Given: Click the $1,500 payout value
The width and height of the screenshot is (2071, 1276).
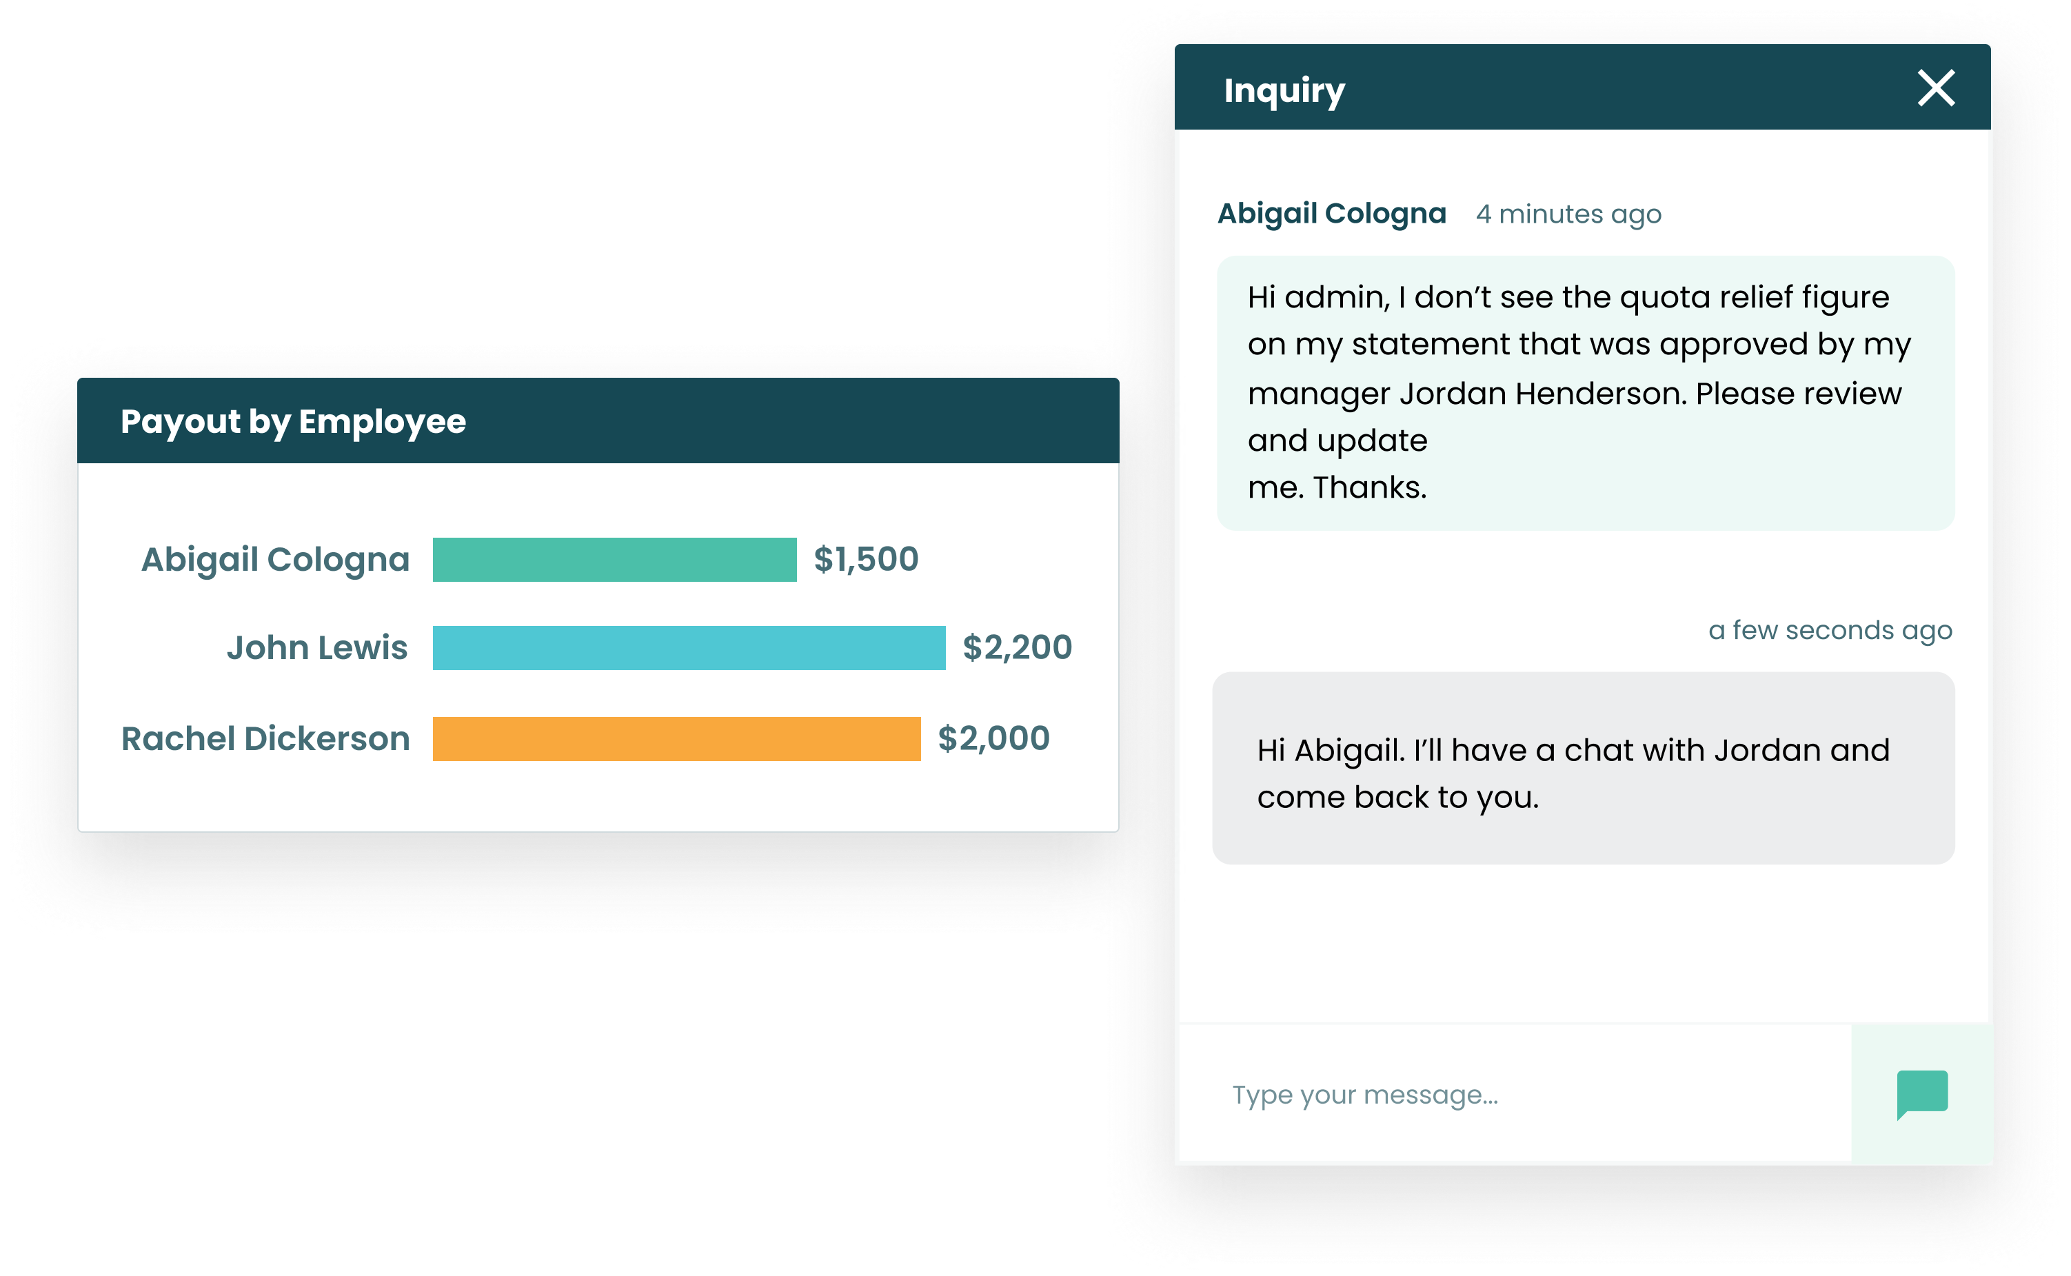Looking at the screenshot, I should (x=865, y=558).
